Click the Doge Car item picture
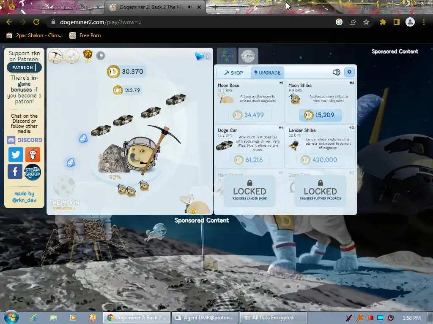433x324 pixels. point(224,145)
